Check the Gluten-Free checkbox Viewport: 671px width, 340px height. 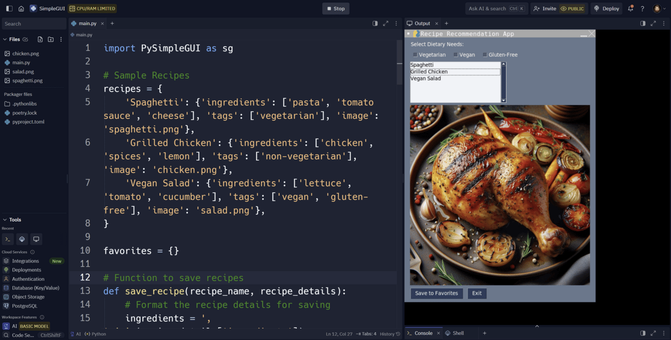pyautogui.click(x=485, y=55)
